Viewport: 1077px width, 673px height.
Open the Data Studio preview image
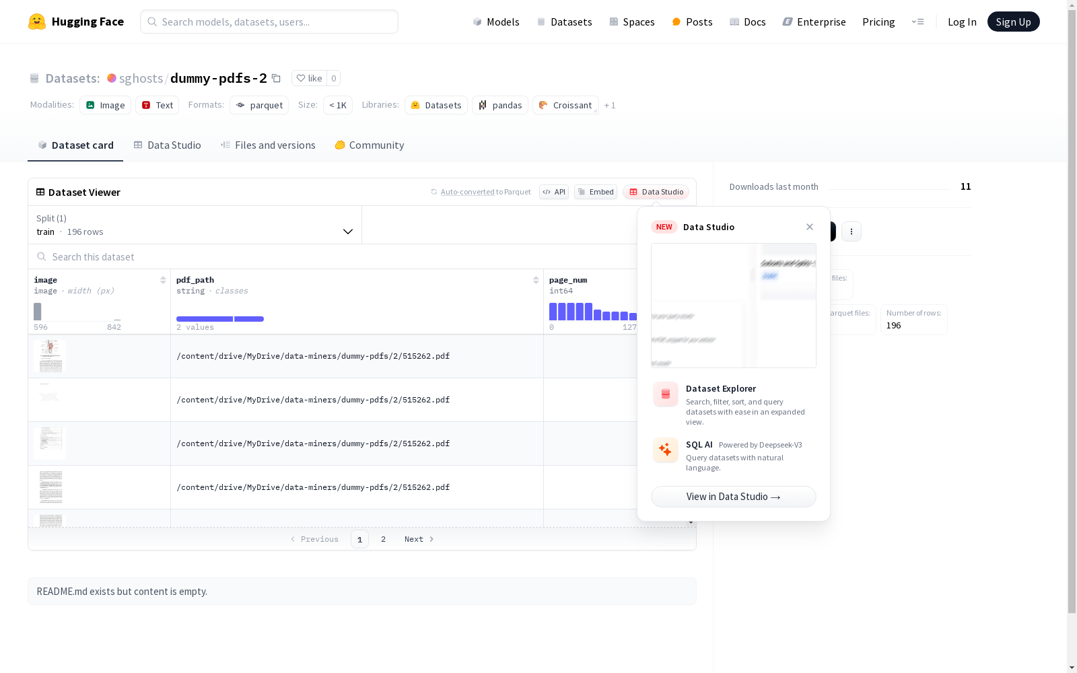point(734,306)
